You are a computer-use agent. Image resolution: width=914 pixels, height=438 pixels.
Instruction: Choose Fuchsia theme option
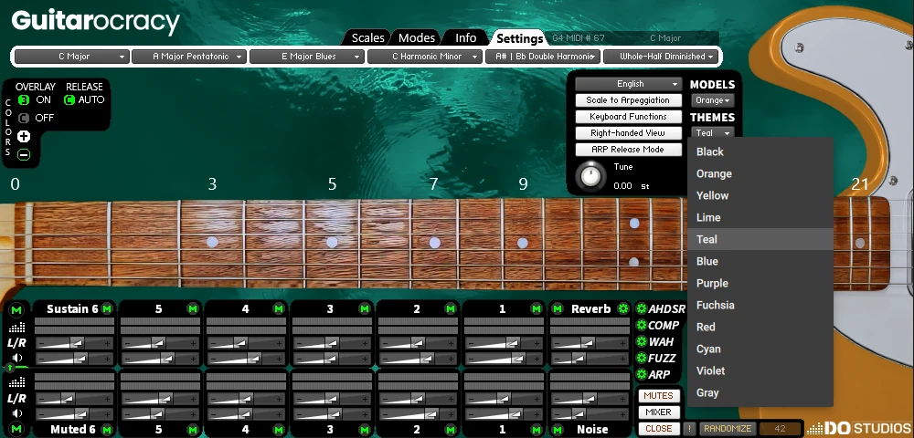pyautogui.click(x=760, y=306)
